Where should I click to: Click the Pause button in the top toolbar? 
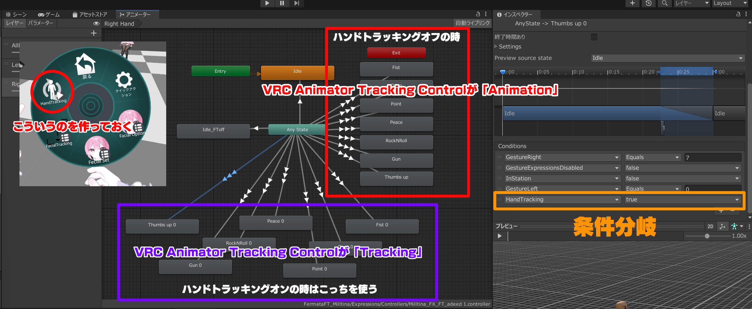pos(282,3)
